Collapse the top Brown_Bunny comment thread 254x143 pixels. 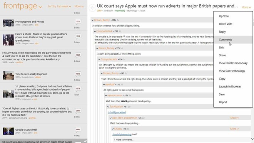point(93,20)
